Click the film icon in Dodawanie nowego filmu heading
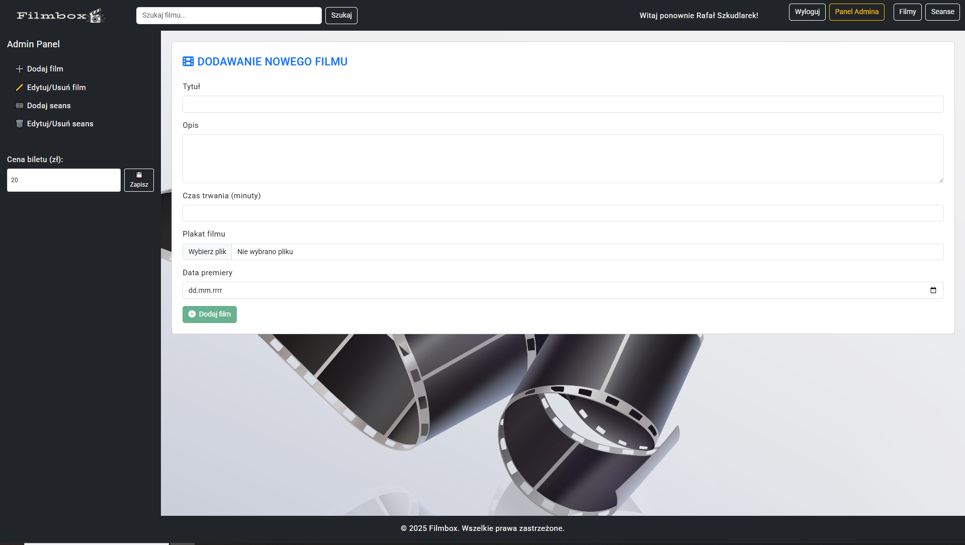Viewport: 965px width, 545px height. click(x=188, y=61)
